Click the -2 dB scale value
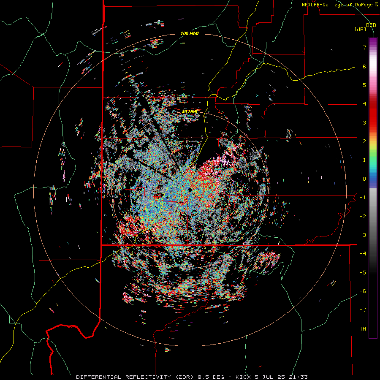Image resolution: width=380 pixels, height=380 pixels. pos(363,217)
